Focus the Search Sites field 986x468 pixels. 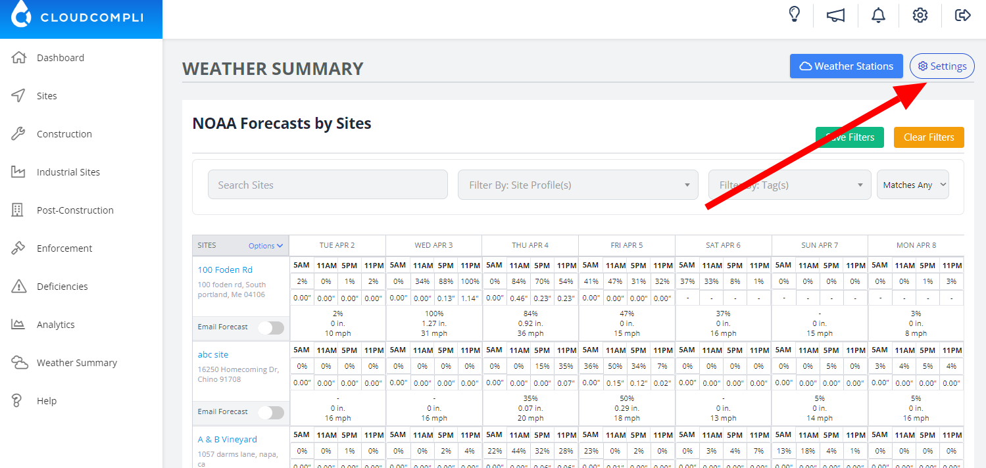point(328,185)
